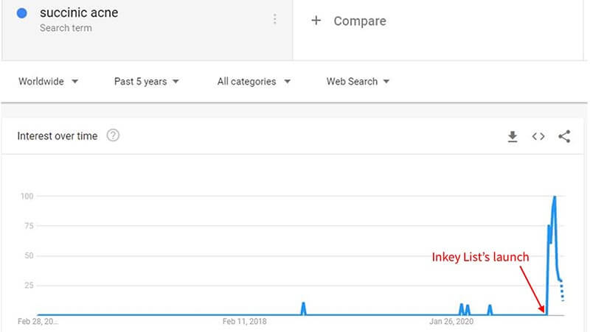Click the Interest over time heading
This screenshot has height=332, width=590.
(58, 136)
